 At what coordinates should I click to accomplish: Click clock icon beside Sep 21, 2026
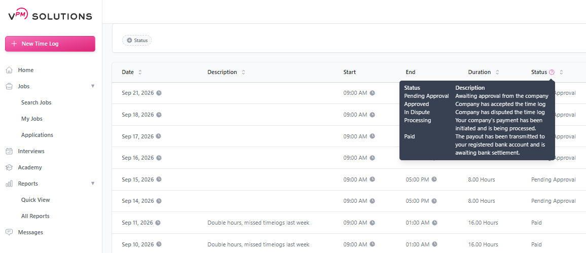pos(159,93)
